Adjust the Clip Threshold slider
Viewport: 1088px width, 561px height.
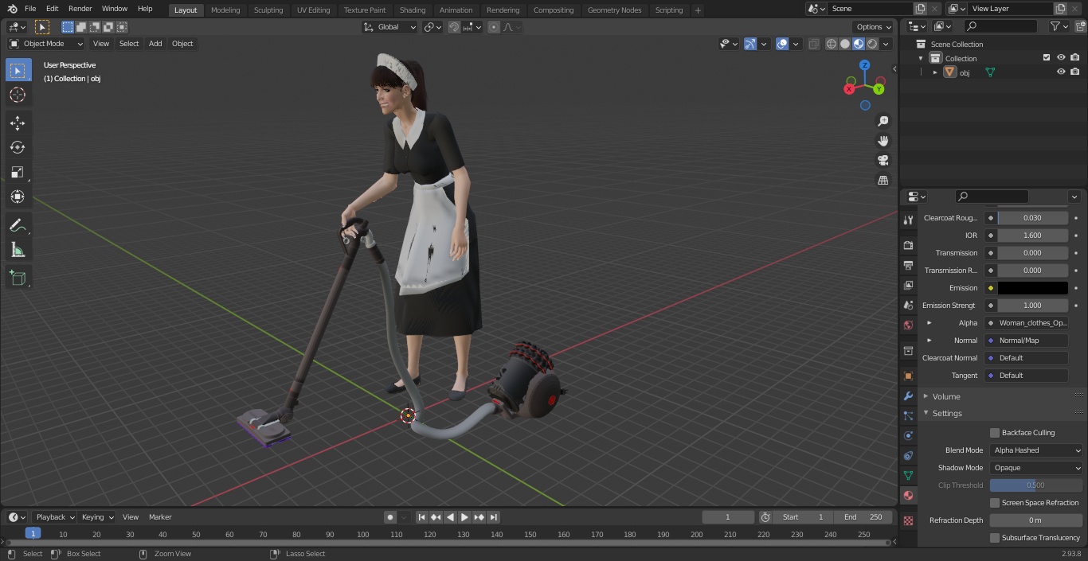pyautogui.click(x=1035, y=485)
